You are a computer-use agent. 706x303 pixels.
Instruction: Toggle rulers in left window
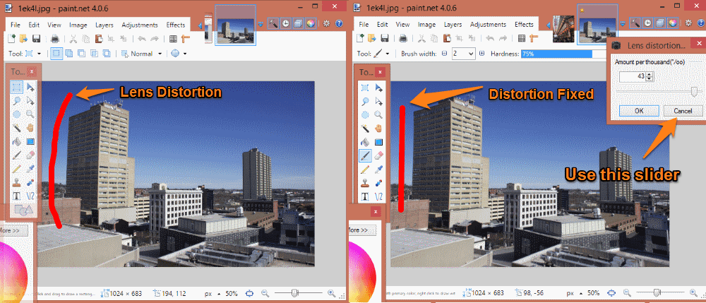[x=185, y=39]
